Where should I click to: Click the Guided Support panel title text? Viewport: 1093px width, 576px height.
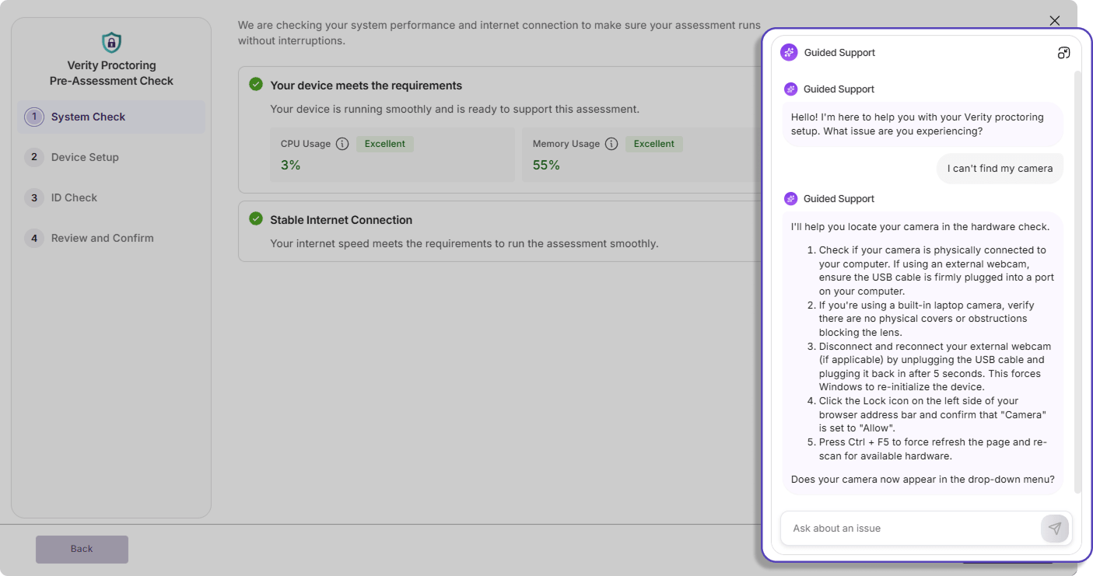tap(839, 53)
